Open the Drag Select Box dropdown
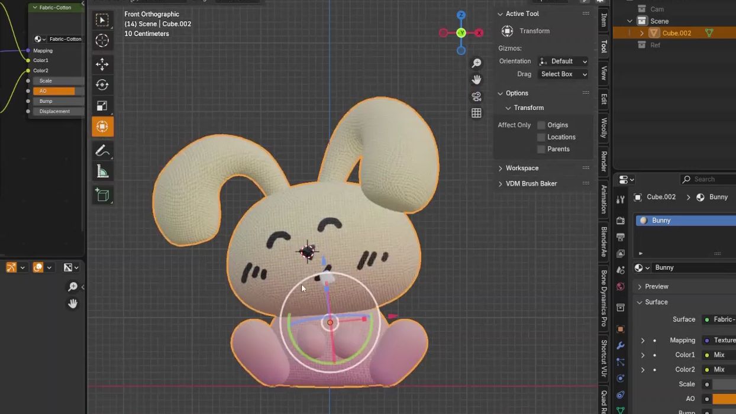The image size is (736, 414). tap(563, 74)
